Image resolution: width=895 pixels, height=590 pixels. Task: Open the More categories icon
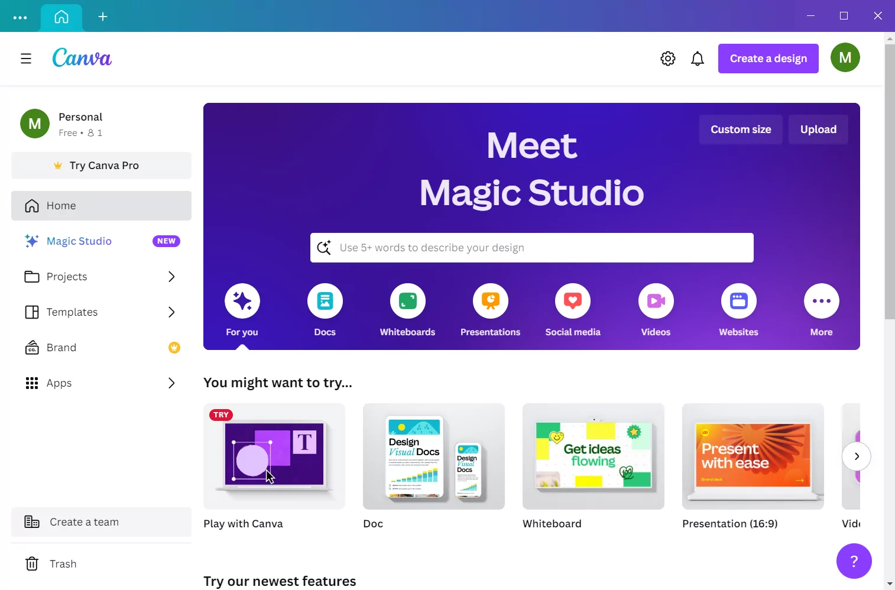[x=822, y=301]
